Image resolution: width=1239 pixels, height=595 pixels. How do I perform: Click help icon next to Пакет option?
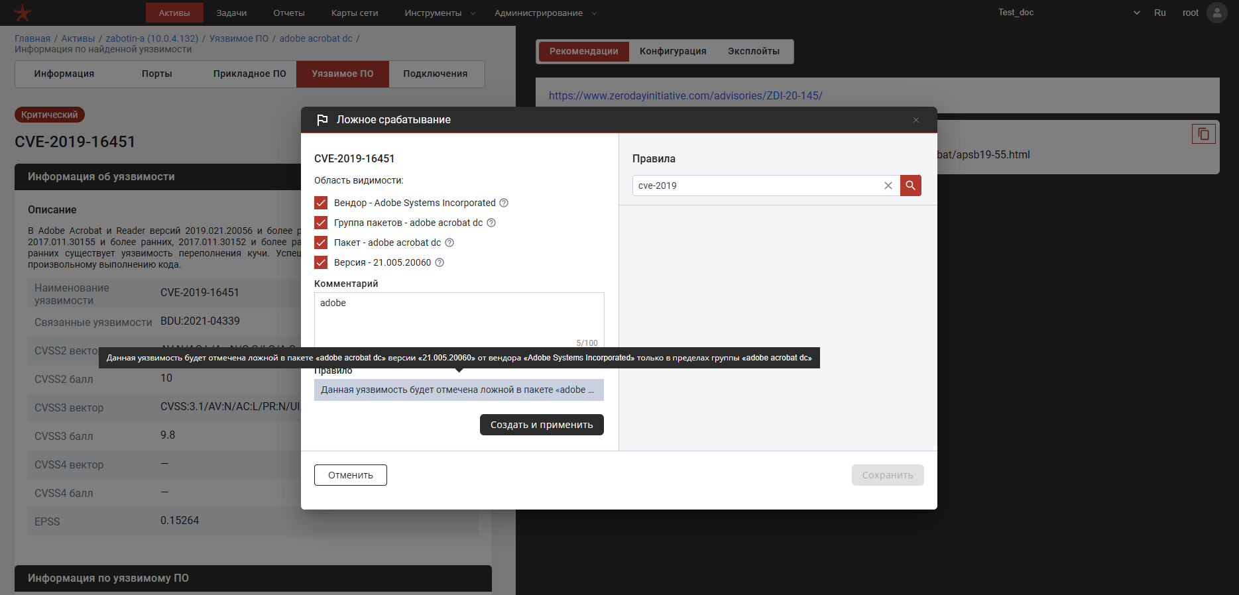(449, 243)
